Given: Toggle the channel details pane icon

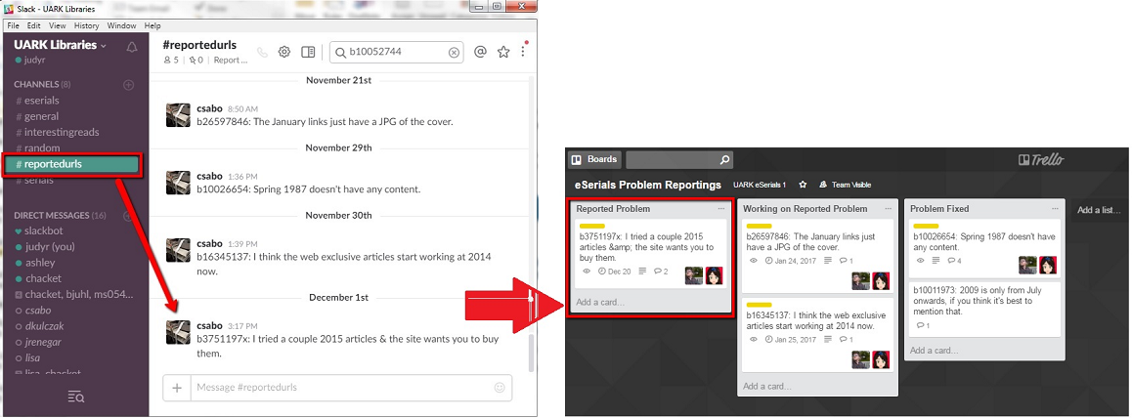Looking at the screenshot, I should click(x=308, y=52).
